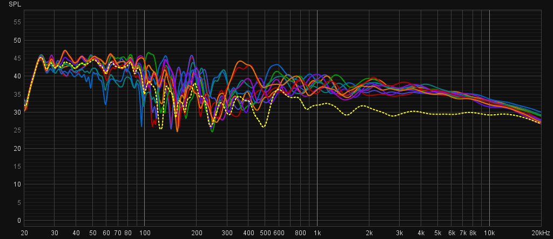Select the 100 label on frequency axis
The image size is (553, 239).
pos(145,233)
